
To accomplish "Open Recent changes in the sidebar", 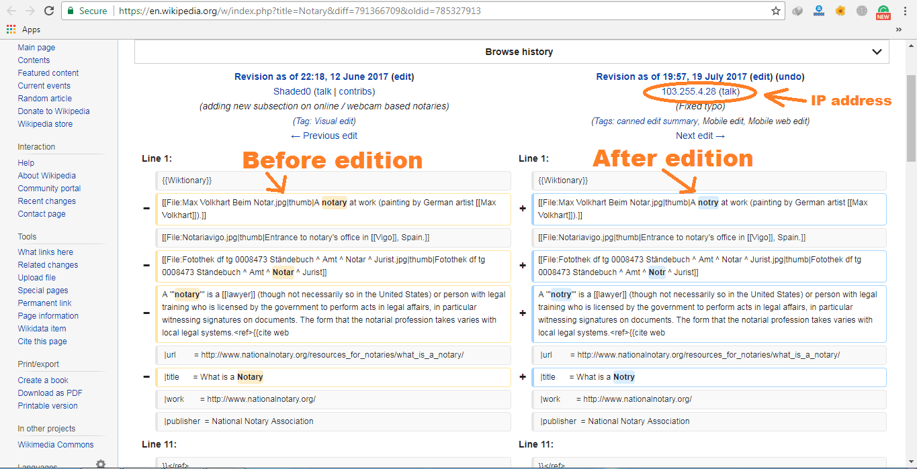I will coord(46,201).
